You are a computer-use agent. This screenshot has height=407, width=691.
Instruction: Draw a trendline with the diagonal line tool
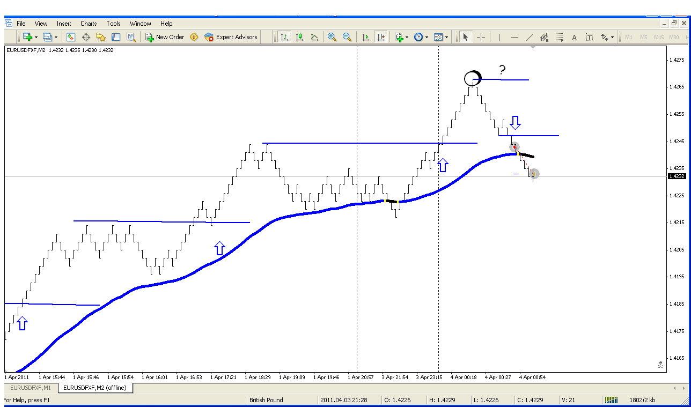click(x=530, y=37)
